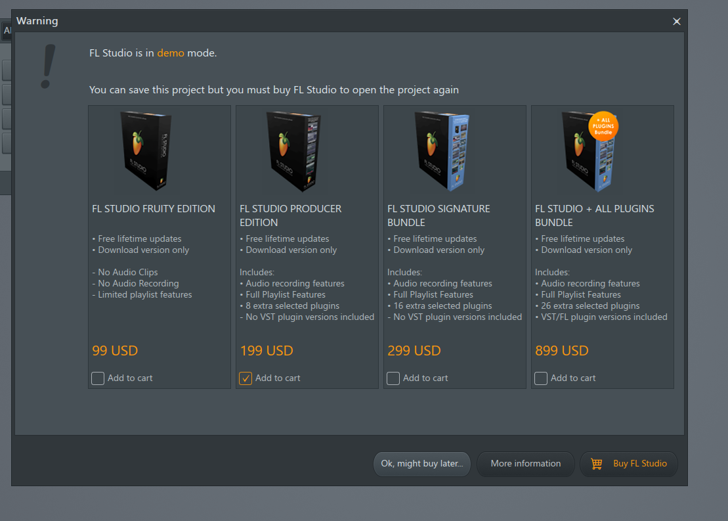Viewport: 728px width, 521px height.
Task: Check Add to cart for Signature Bundle
Action: (x=393, y=378)
